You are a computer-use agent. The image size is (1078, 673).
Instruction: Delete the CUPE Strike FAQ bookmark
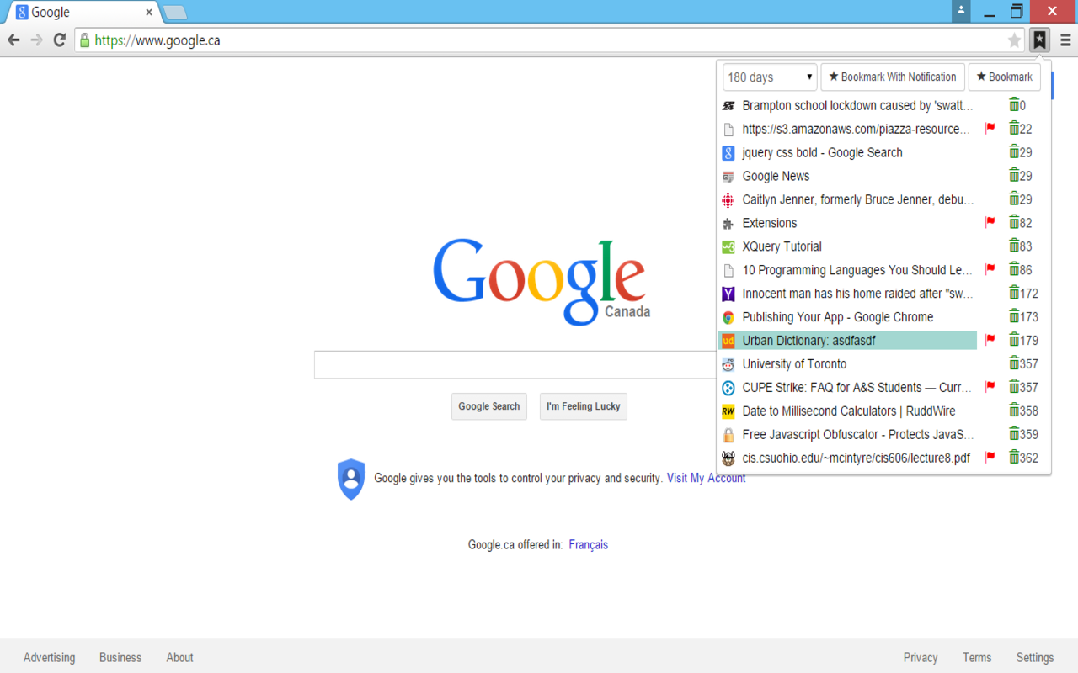1014,387
